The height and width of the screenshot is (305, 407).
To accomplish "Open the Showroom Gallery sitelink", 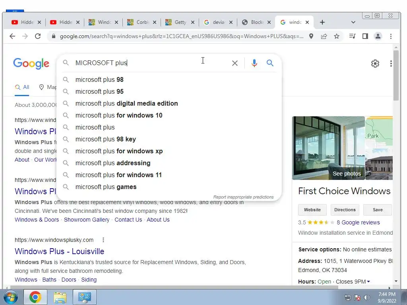I will [x=86, y=220].
